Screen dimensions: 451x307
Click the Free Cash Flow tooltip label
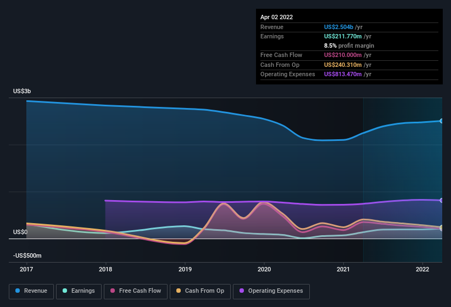281,55
